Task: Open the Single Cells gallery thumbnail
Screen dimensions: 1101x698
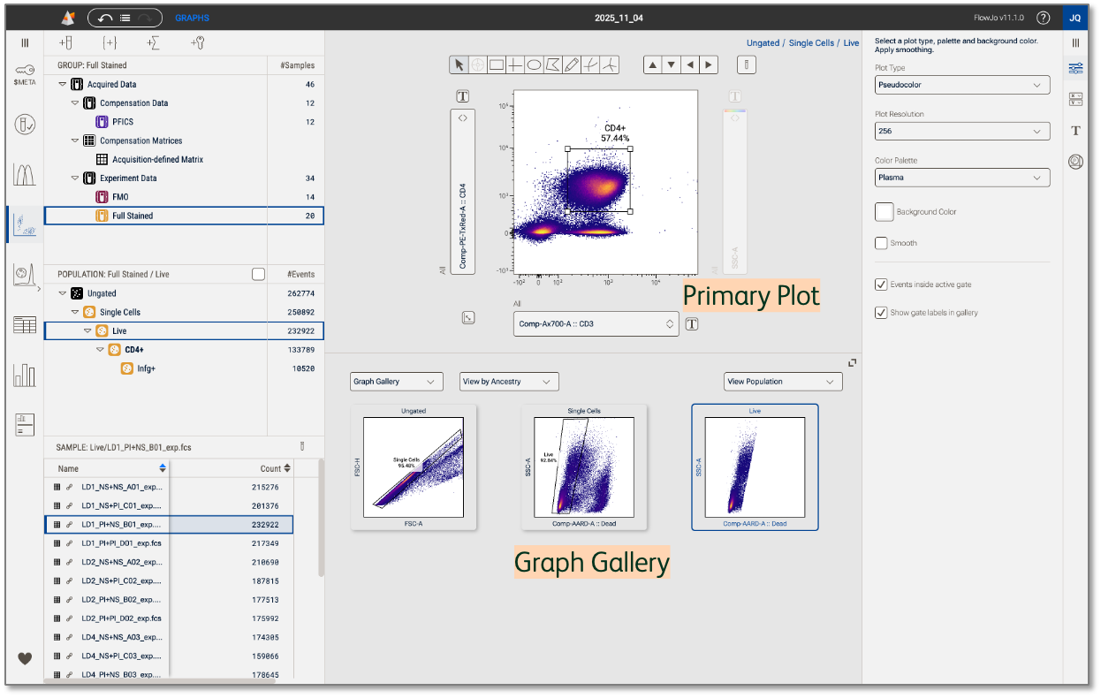Action: [584, 467]
